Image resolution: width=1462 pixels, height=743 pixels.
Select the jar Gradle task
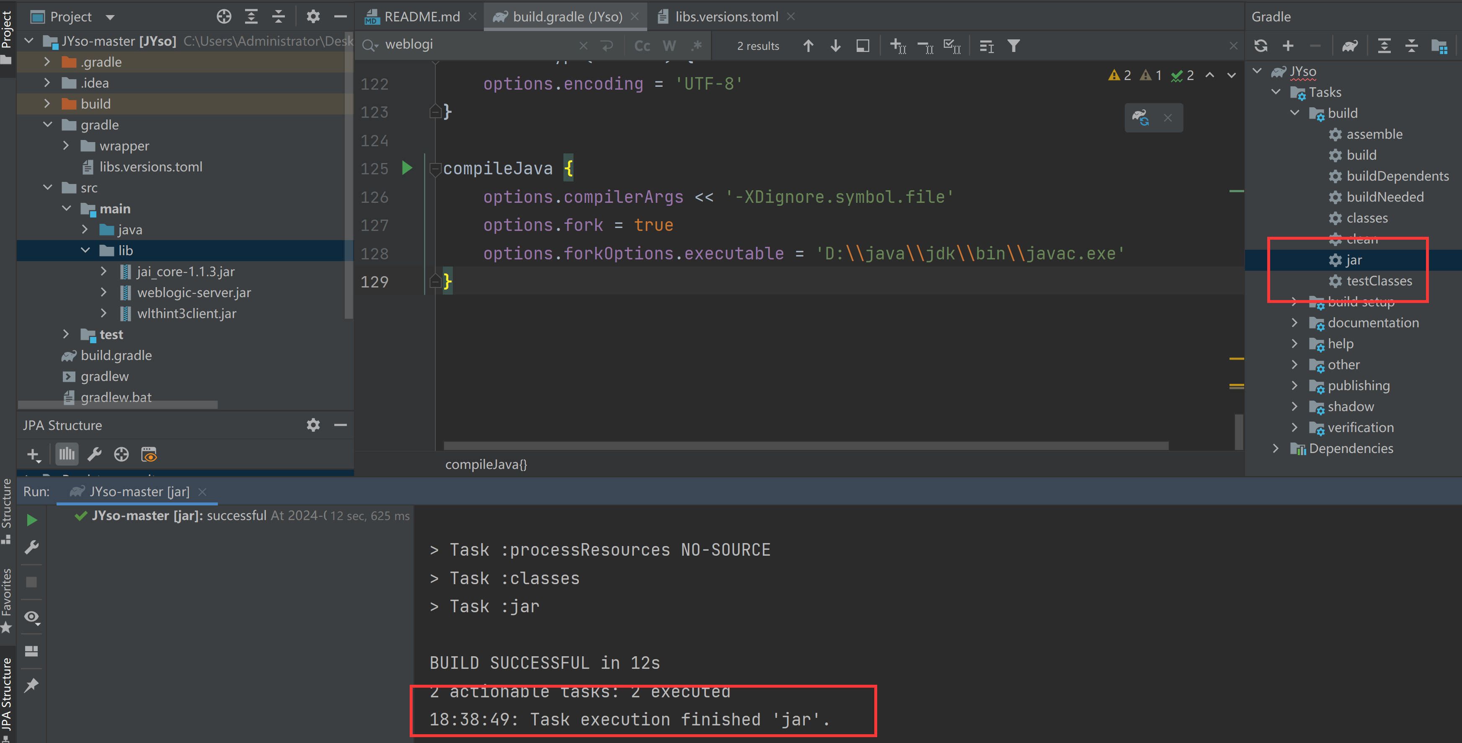(x=1354, y=260)
